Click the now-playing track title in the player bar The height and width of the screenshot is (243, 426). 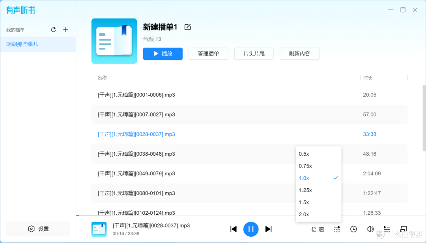tap(151, 226)
